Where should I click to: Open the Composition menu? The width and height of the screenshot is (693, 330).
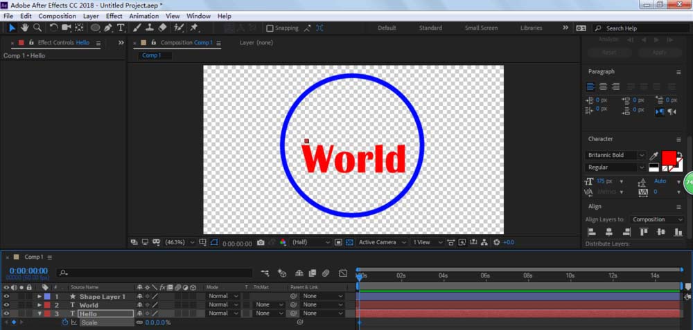point(57,16)
